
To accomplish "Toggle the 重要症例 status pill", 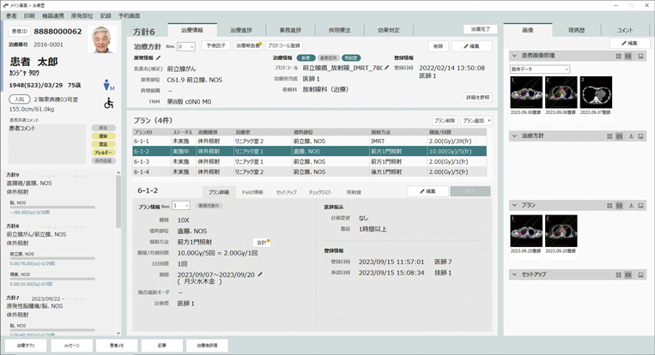I will pyautogui.click(x=328, y=58).
